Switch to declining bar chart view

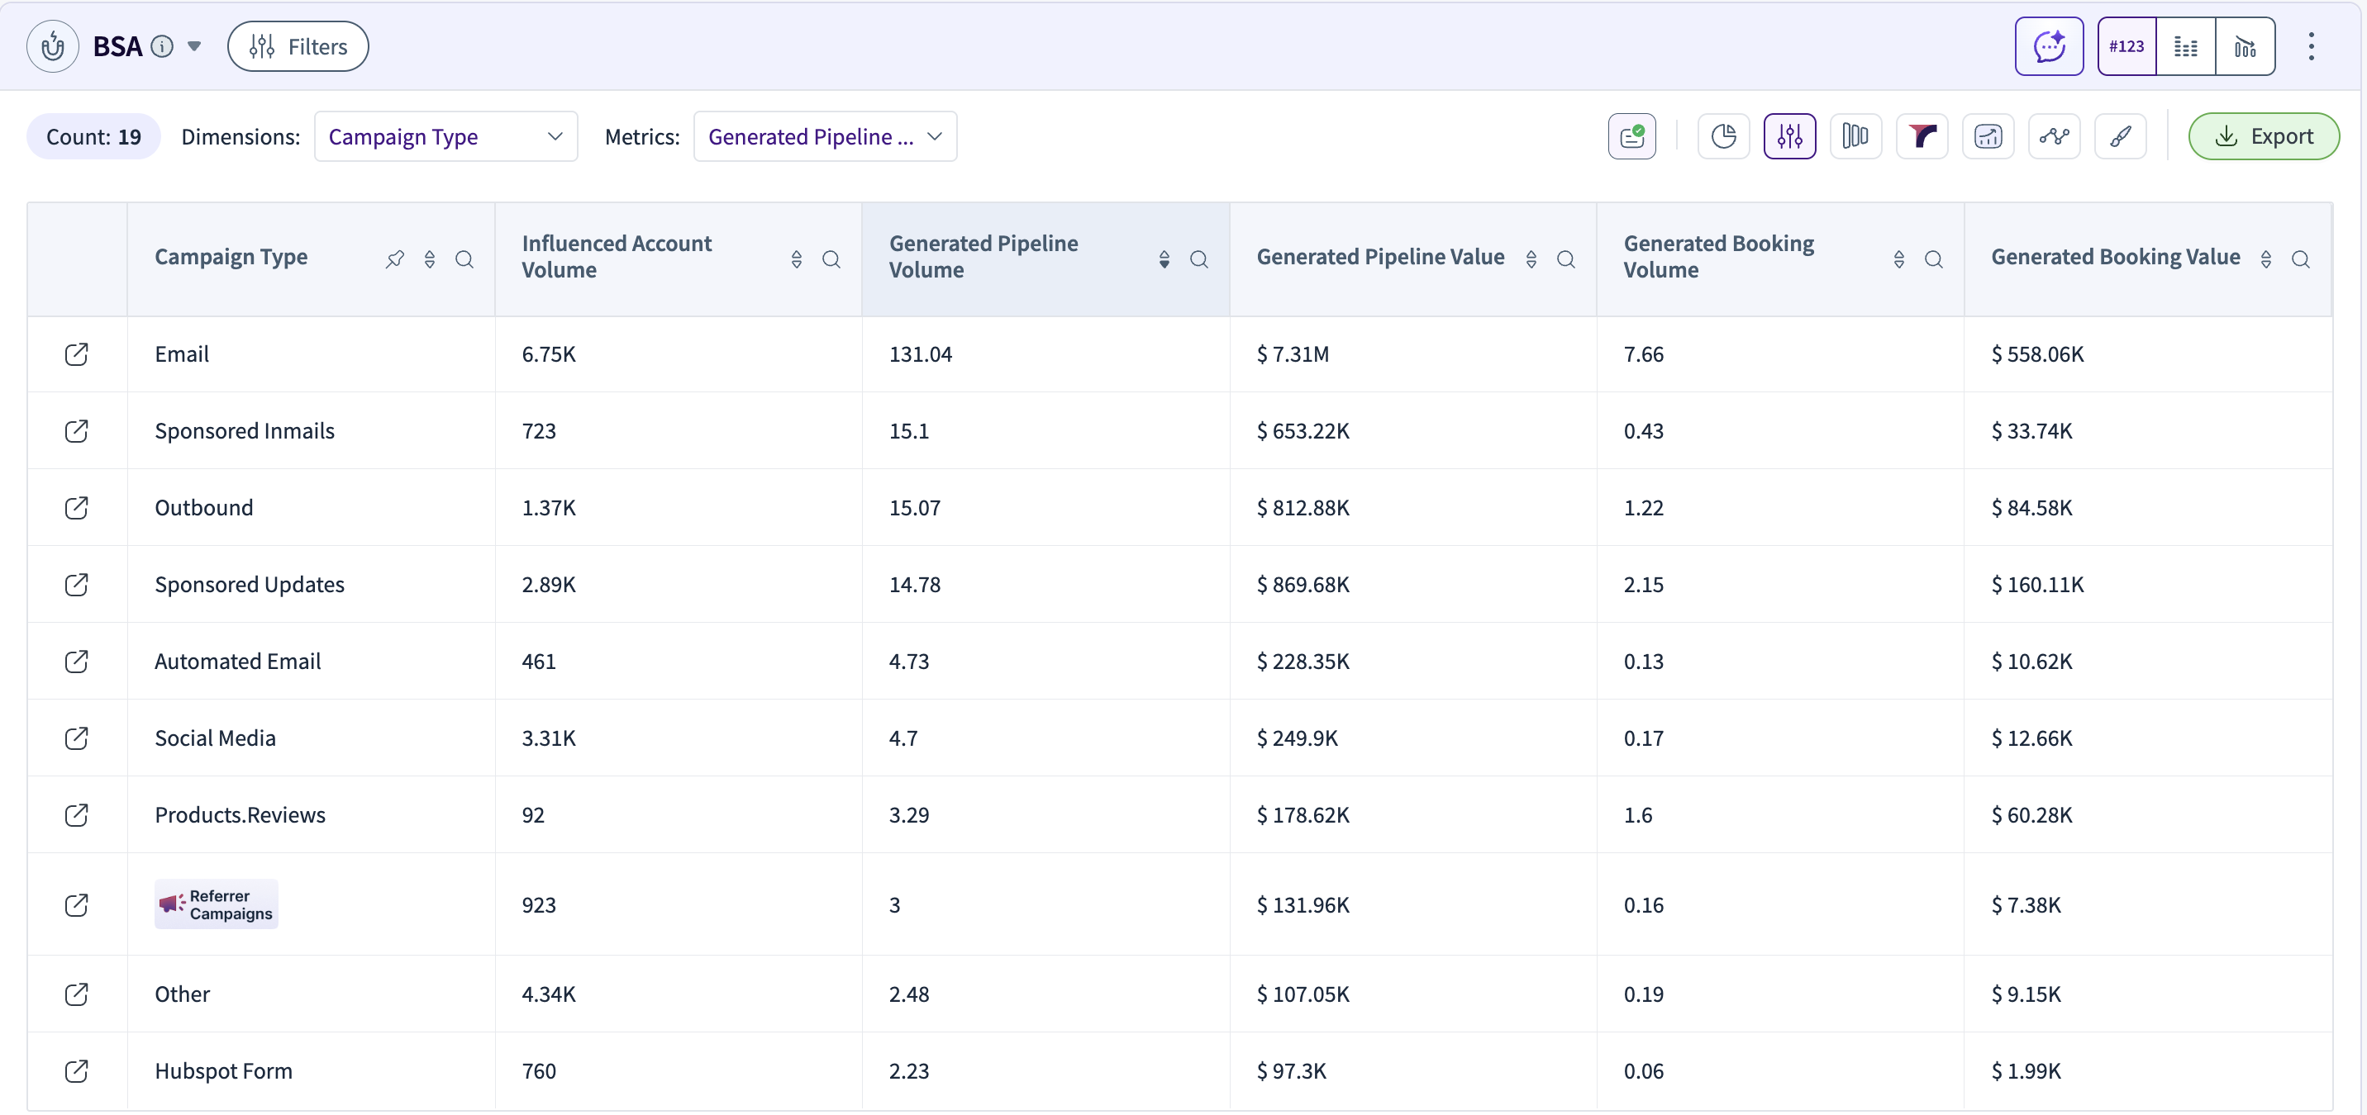click(x=2245, y=46)
